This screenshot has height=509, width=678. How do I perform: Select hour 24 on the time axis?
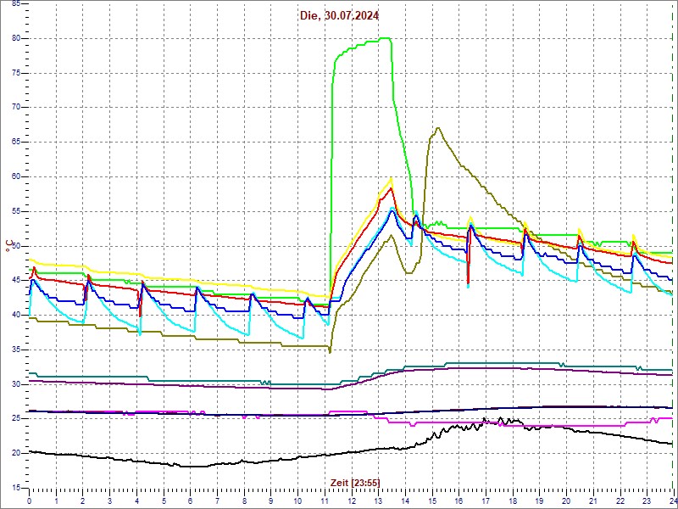click(x=672, y=501)
